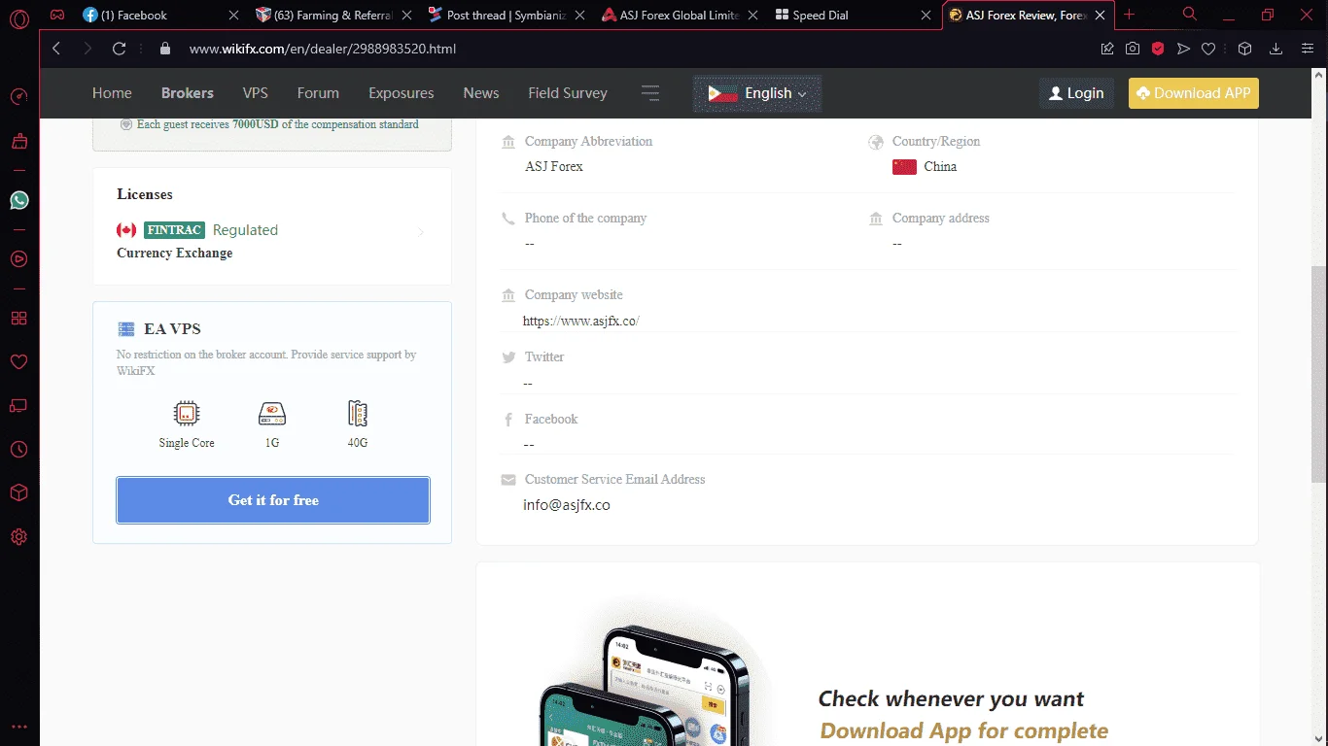The width and height of the screenshot is (1328, 746).
Task: Click the 'EA VPS' heading
Action: (172, 329)
